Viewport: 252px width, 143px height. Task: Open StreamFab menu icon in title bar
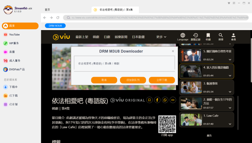(234, 3)
